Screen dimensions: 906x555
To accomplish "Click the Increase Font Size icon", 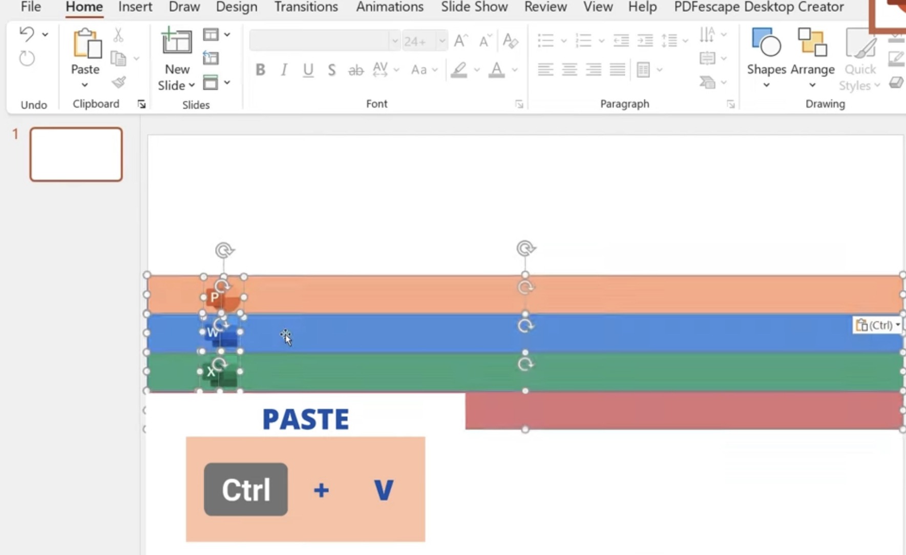I will point(461,40).
